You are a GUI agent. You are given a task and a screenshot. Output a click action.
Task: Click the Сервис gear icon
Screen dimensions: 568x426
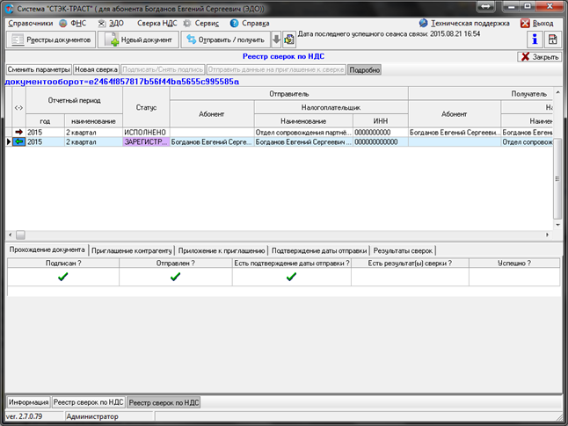pos(187,23)
